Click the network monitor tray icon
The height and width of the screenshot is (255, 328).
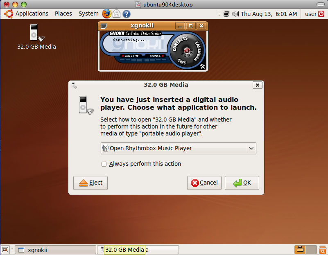pos(226,14)
